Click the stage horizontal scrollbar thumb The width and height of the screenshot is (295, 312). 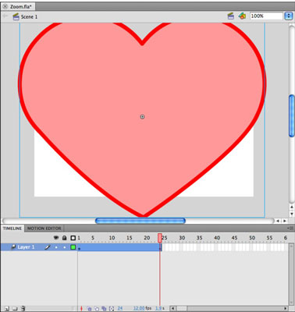tap(140, 221)
